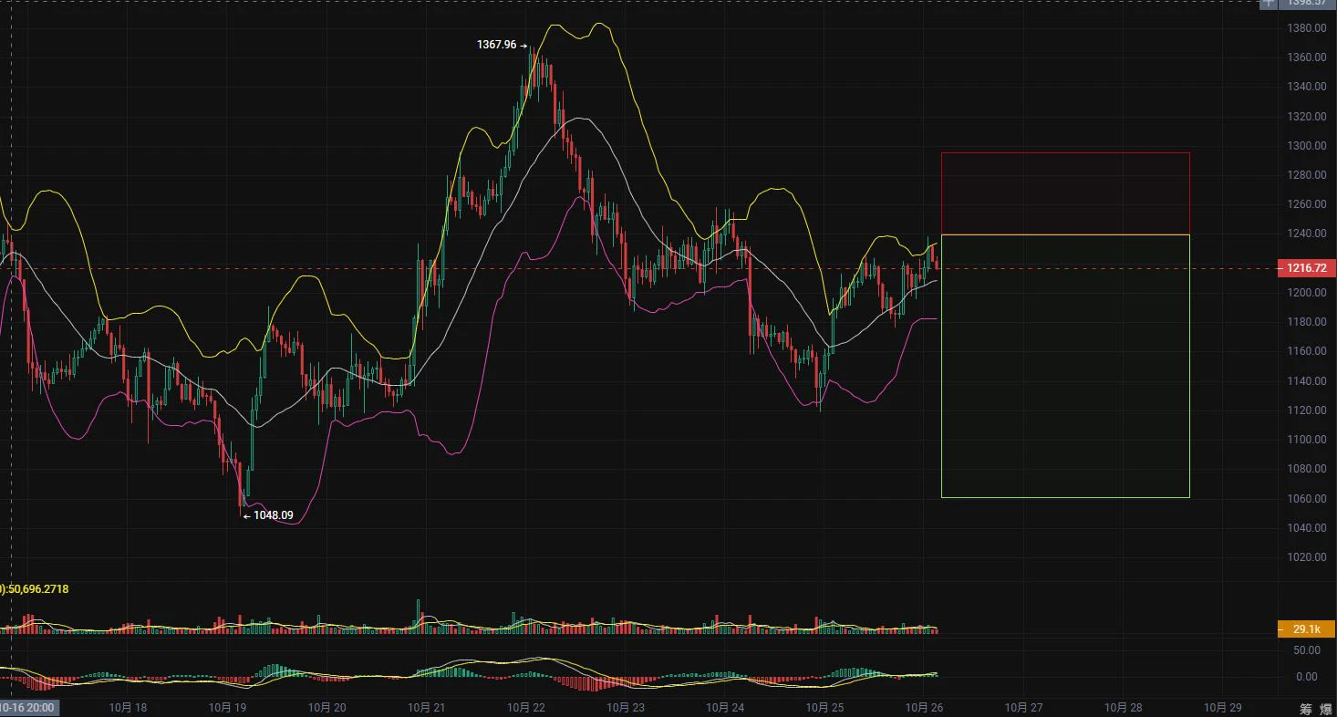Click the 1180.00 price axis label

point(1307,322)
